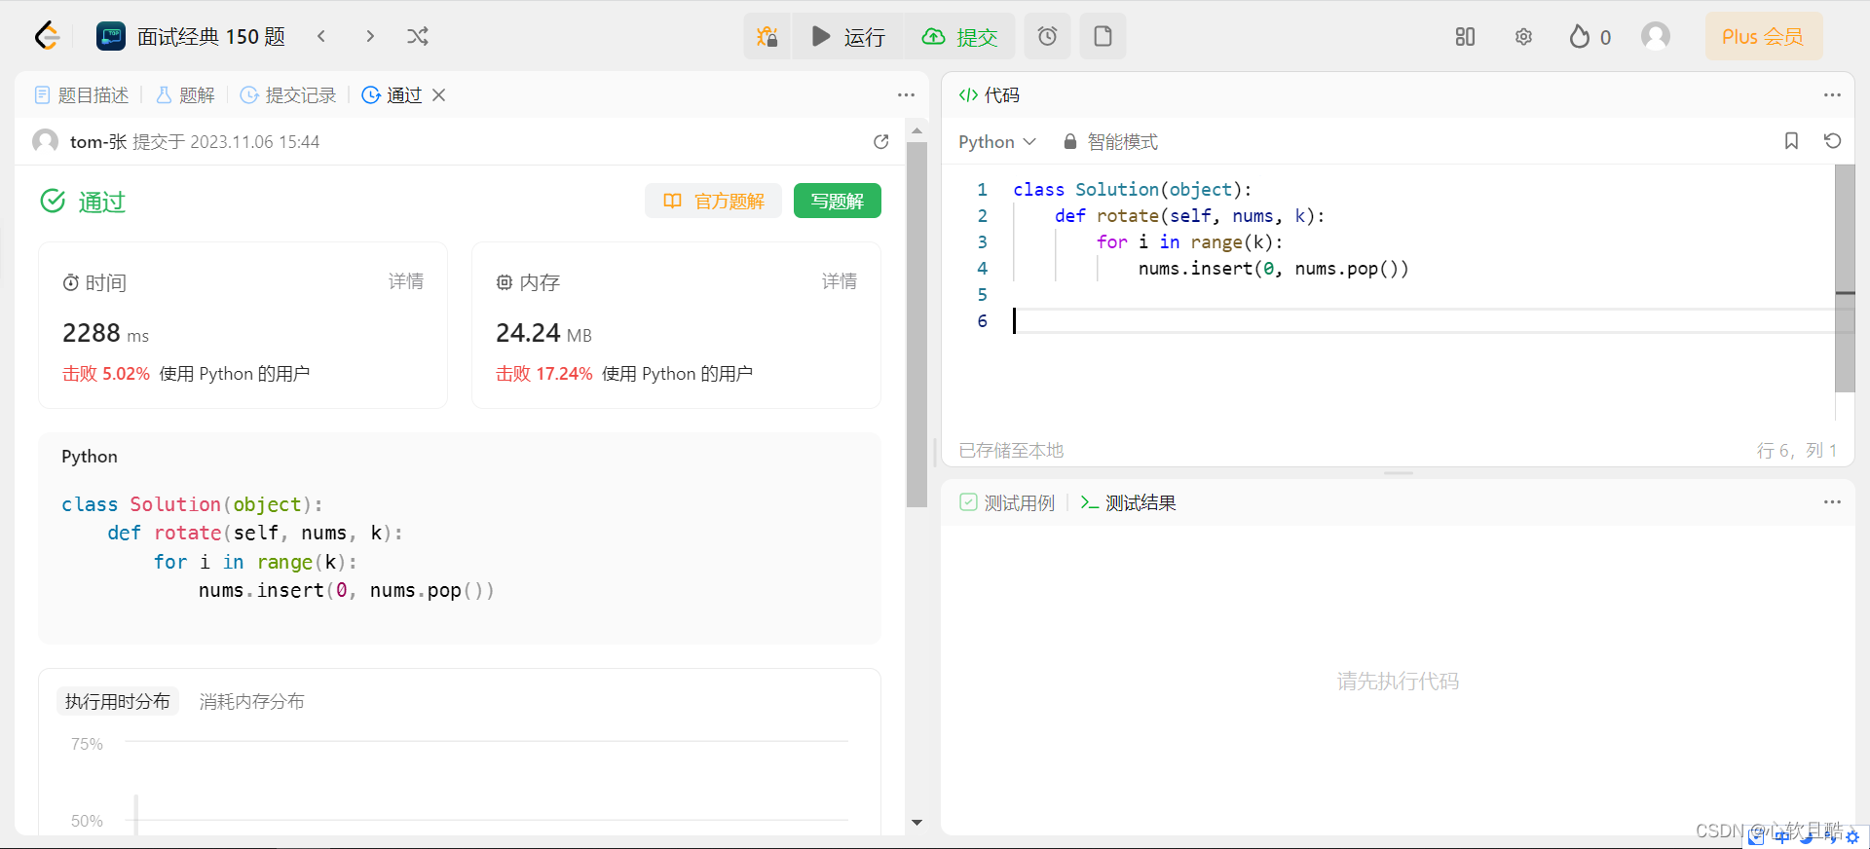The image size is (1870, 849).
Task: Click 击败 17.24% memory percentile text
Action: [x=543, y=374]
